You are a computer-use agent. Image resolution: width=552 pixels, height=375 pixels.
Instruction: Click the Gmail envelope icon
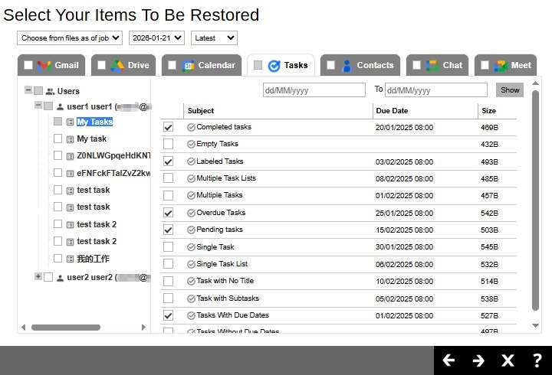[44, 65]
